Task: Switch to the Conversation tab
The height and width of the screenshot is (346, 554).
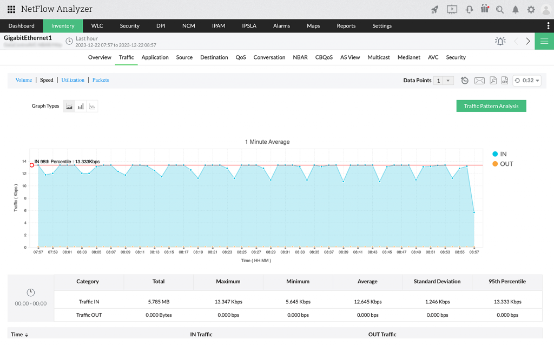Action: [269, 57]
